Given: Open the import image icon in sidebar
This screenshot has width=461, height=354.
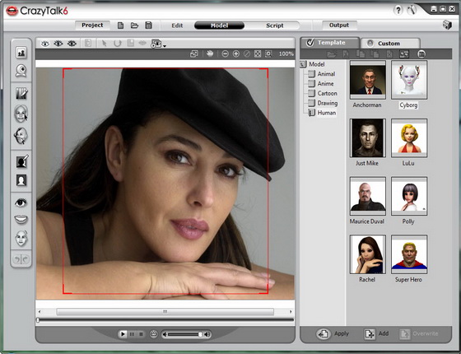Looking at the screenshot, I should [21, 53].
